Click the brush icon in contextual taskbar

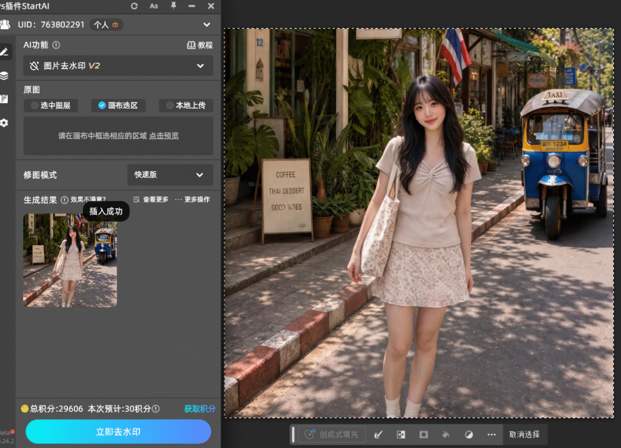pos(378,435)
